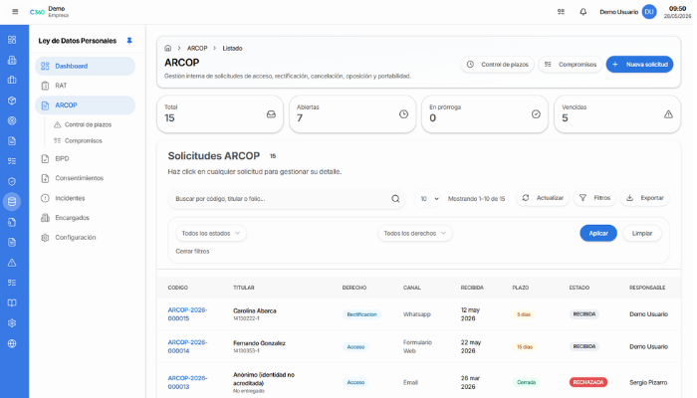Select the briefcase icon in the blue sidebar

pyautogui.click(x=12, y=80)
